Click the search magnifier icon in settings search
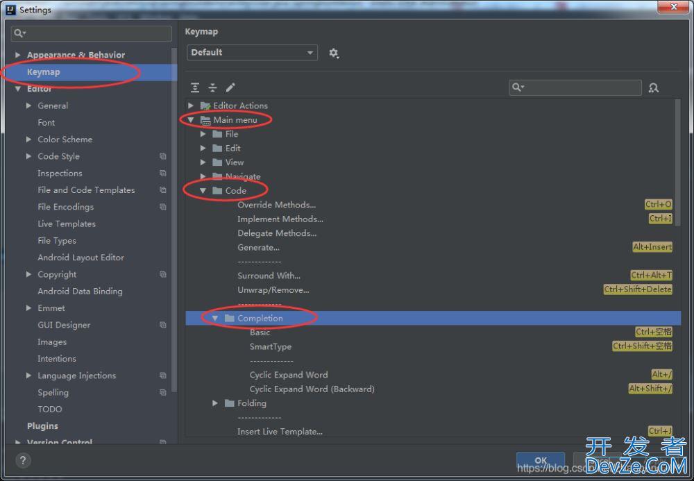The image size is (694, 481). [x=19, y=33]
